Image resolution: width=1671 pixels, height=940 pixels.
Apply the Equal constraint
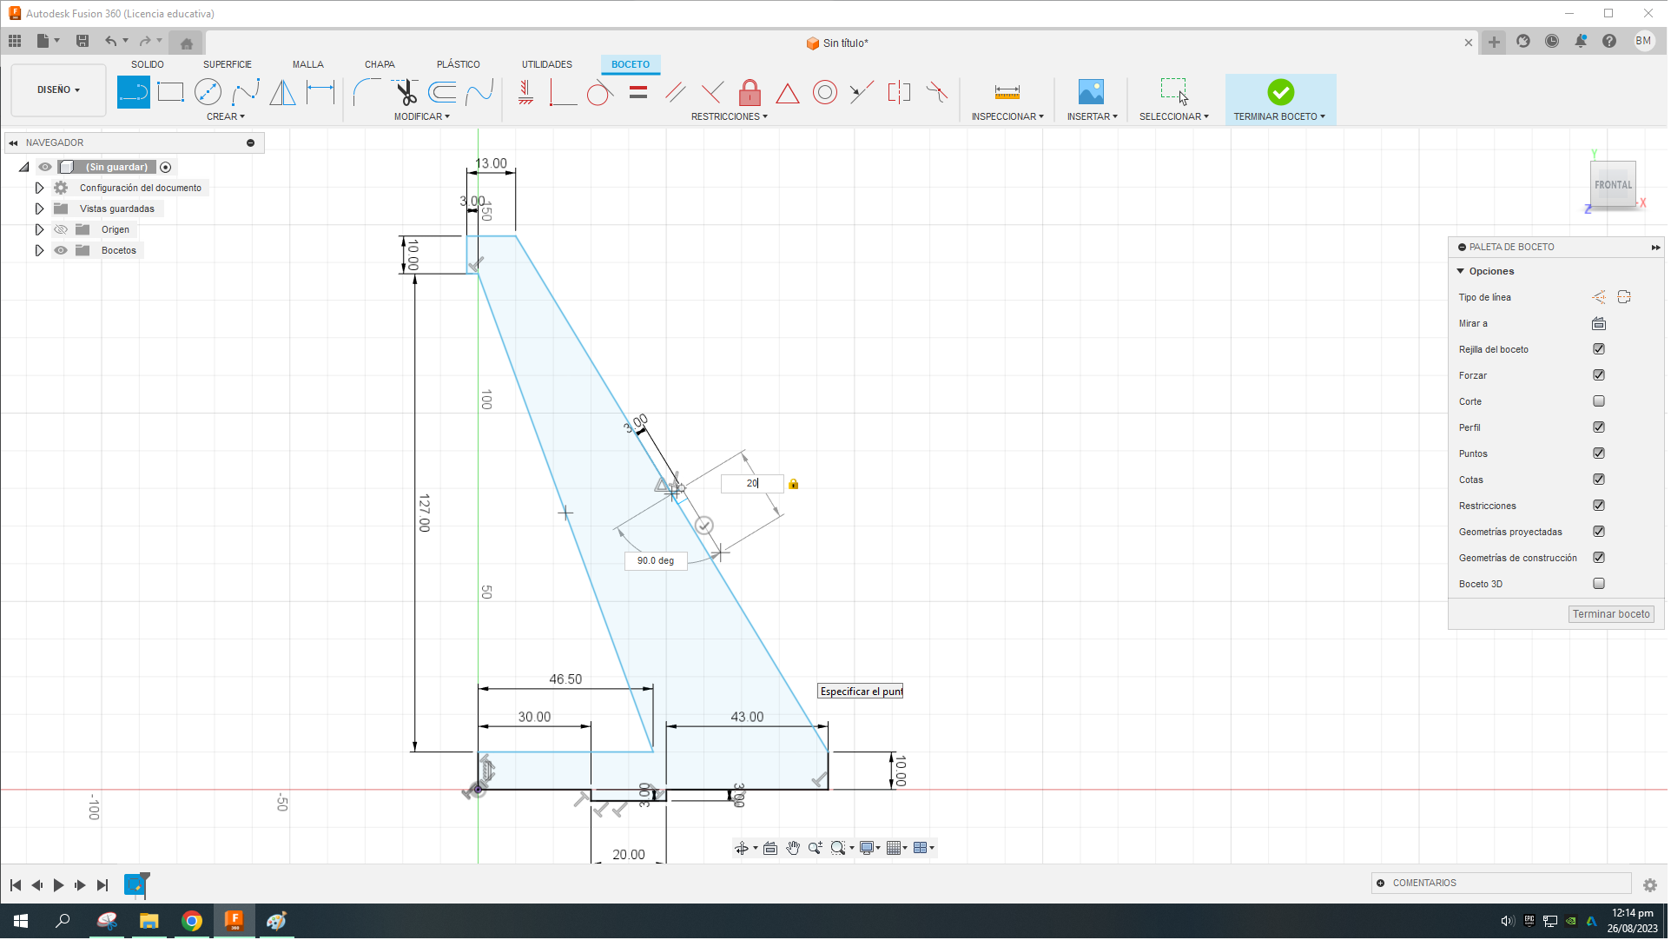[x=638, y=91]
